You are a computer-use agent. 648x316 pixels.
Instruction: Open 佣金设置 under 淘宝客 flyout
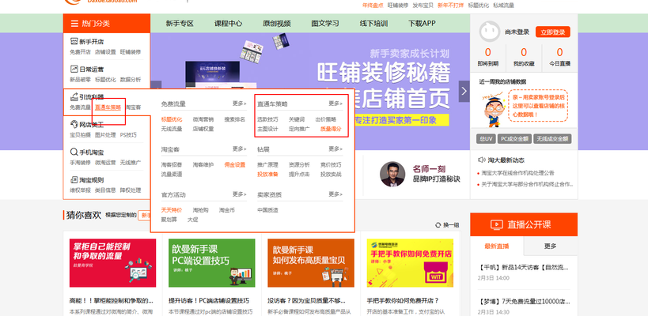click(235, 164)
